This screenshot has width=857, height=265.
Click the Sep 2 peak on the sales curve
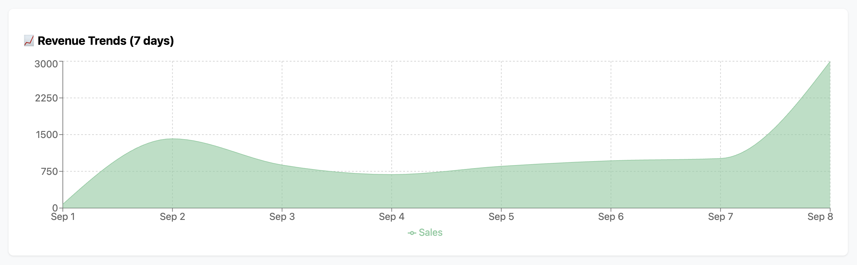(172, 139)
